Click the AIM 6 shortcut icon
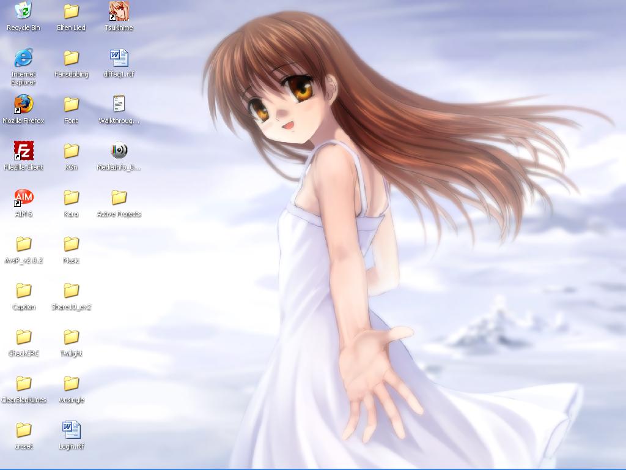Viewport: 626px width, 470px height. [x=23, y=197]
